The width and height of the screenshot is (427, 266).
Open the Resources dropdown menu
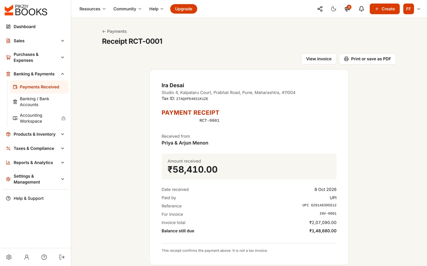click(x=92, y=9)
